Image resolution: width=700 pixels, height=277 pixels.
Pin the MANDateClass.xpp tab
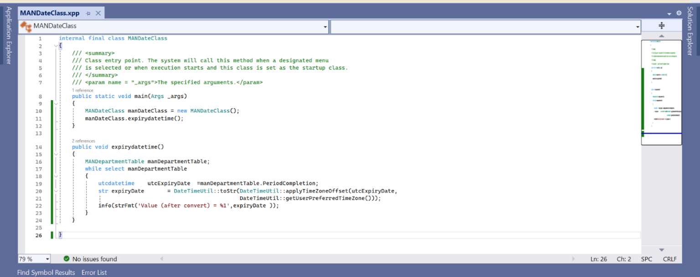coord(88,13)
